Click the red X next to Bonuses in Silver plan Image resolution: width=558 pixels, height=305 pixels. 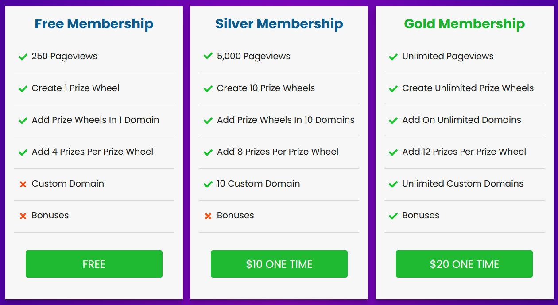click(208, 215)
